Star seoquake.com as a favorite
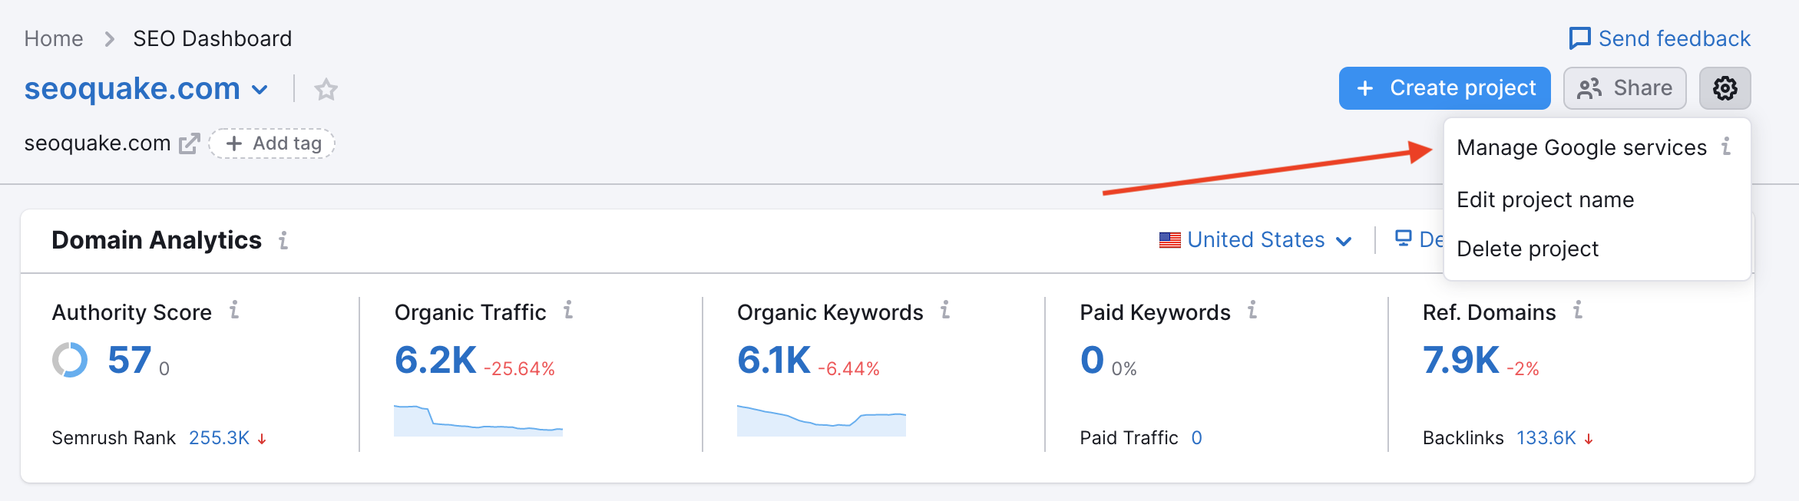The image size is (1799, 501). coord(326,89)
